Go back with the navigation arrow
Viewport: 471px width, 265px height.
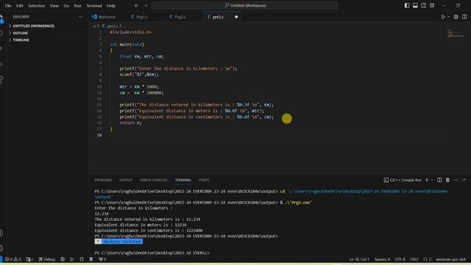tap(137, 5)
